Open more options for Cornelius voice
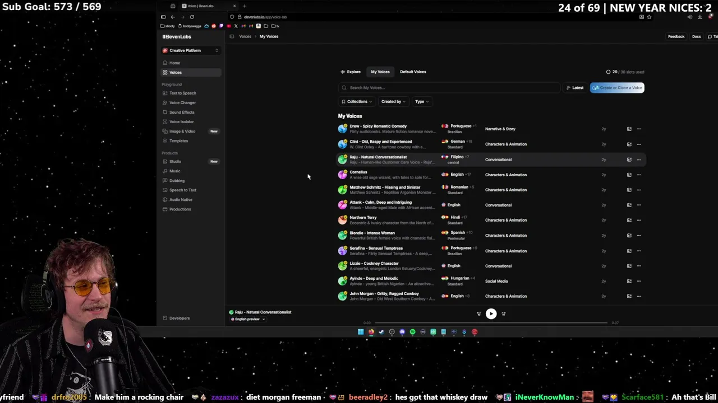718x403 pixels. [638, 175]
